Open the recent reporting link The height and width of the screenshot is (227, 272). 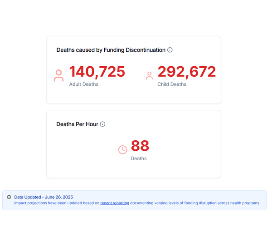[x=115, y=203]
